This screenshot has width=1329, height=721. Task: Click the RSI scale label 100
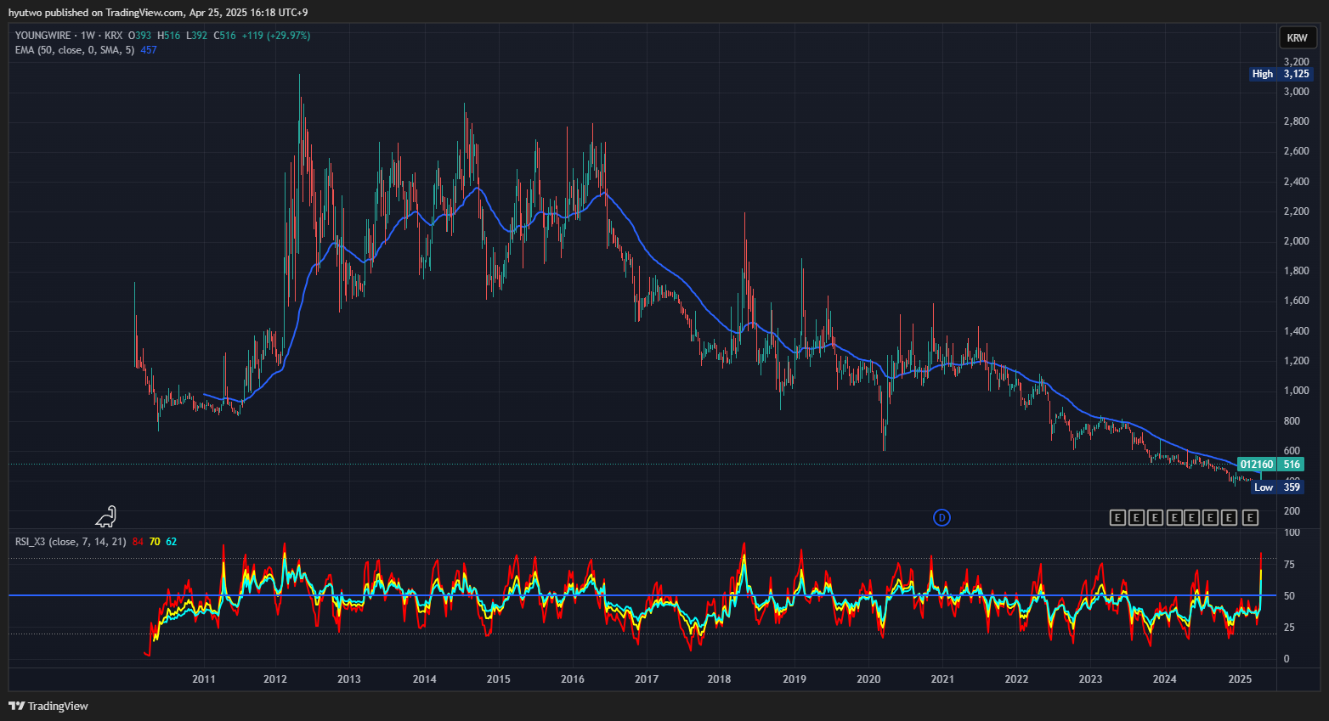tap(1292, 532)
